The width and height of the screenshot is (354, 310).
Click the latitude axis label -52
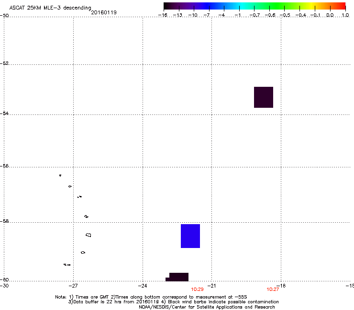(4, 63)
